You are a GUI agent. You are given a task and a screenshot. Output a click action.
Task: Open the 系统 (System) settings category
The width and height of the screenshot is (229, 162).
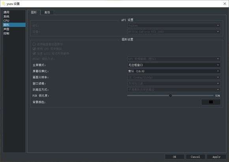point(14,16)
